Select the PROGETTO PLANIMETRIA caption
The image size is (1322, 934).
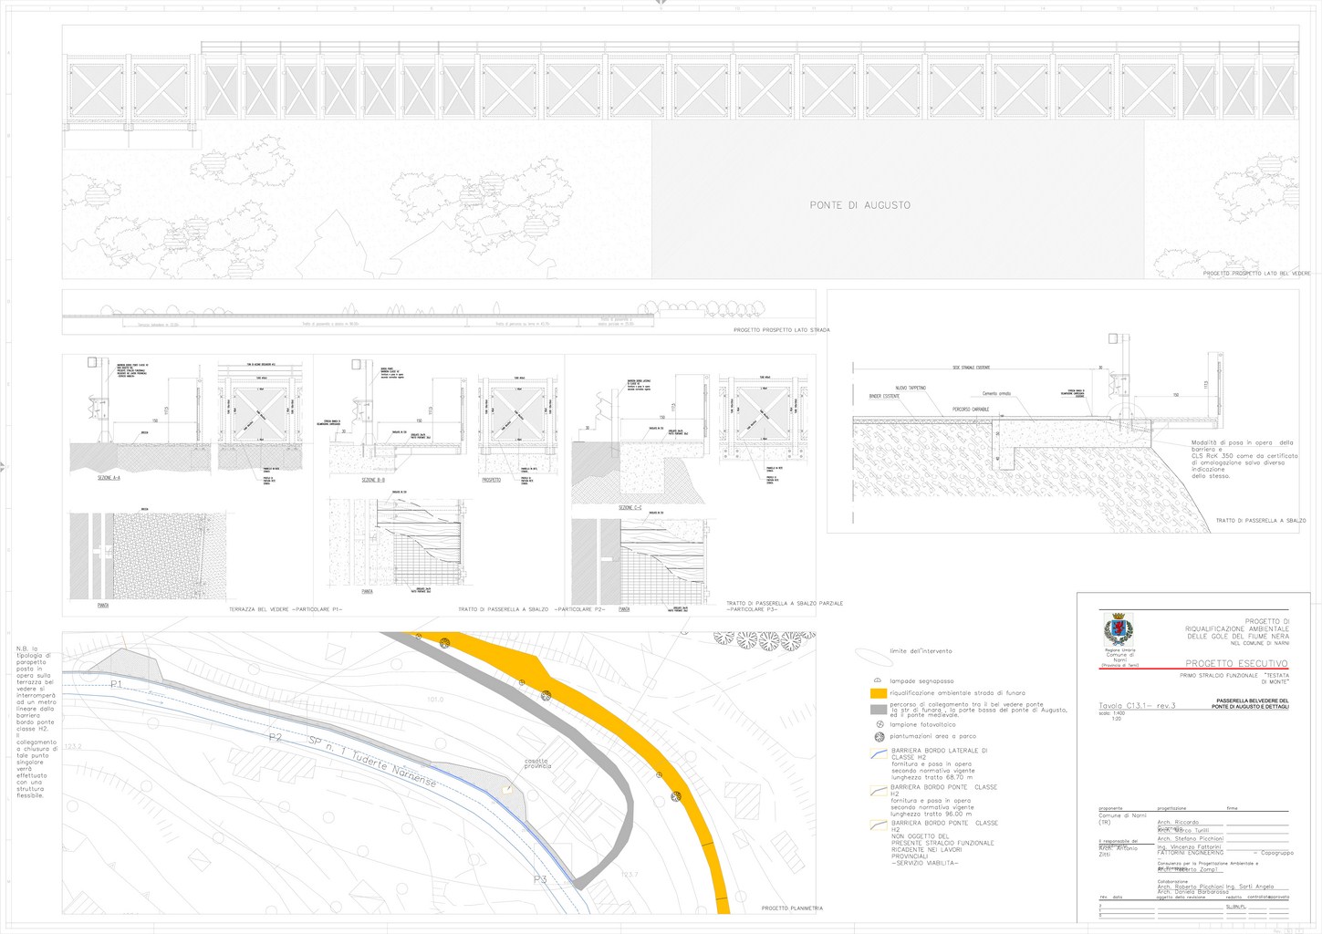792,908
